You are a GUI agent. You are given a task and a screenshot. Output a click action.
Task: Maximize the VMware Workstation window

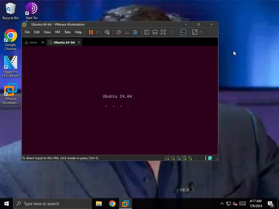tap(199, 24)
